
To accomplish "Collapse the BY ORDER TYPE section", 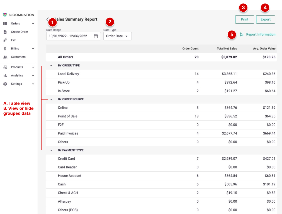I will pyautogui.click(x=51, y=65).
